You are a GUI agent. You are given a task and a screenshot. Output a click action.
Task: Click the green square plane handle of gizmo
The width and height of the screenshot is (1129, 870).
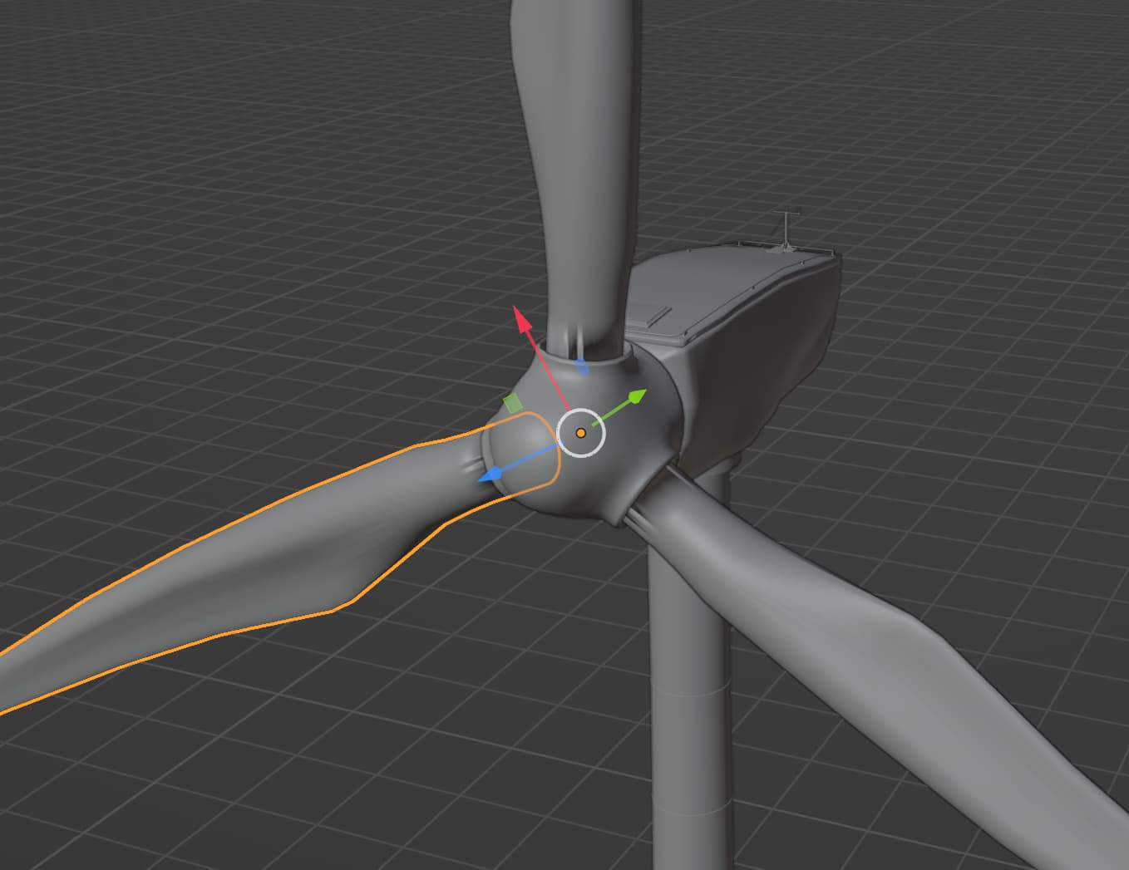513,404
